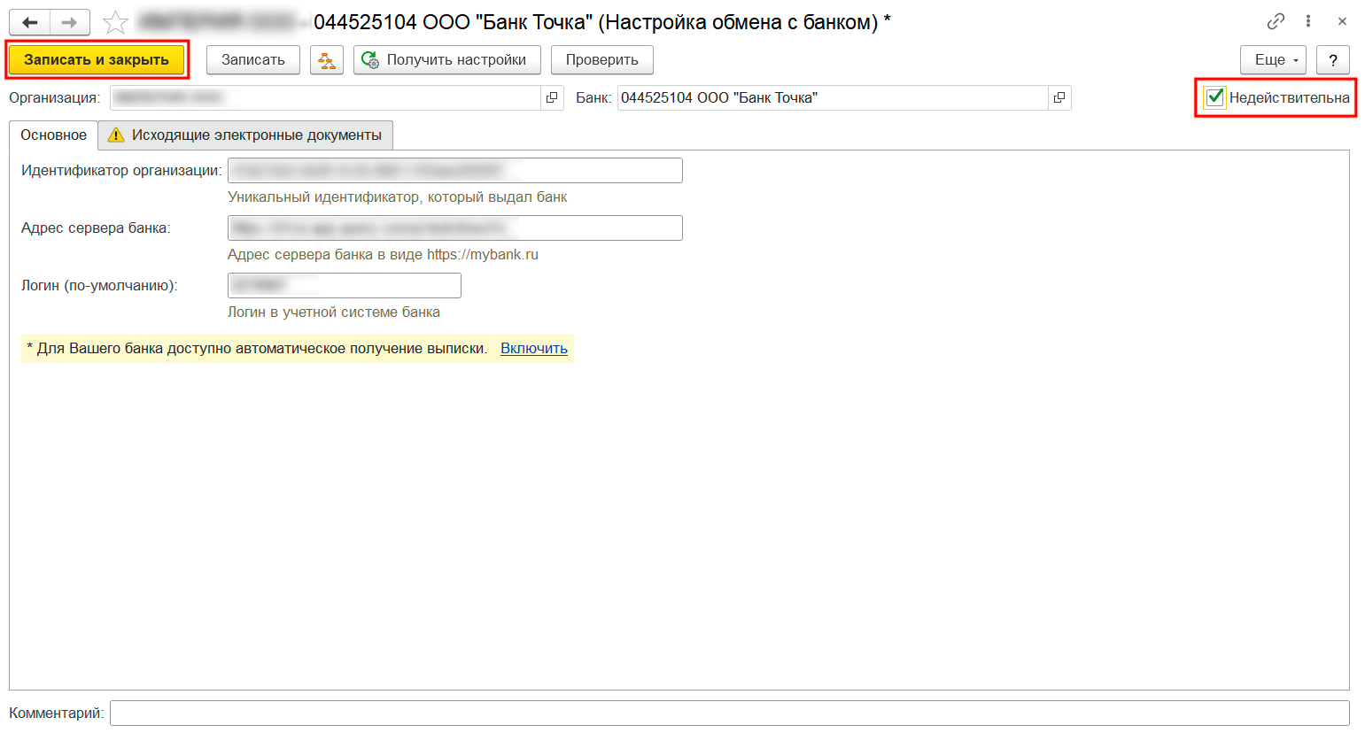This screenshot has height=733, width=1365.
Task: Copy link to this form icon
Action: [1276, 21]
